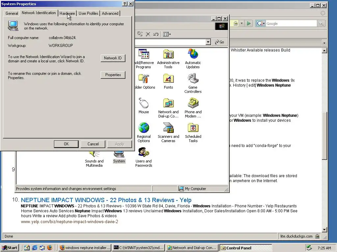Click the Control Panel address field
This screenshot has height=252, width=337.
point(170,42)
